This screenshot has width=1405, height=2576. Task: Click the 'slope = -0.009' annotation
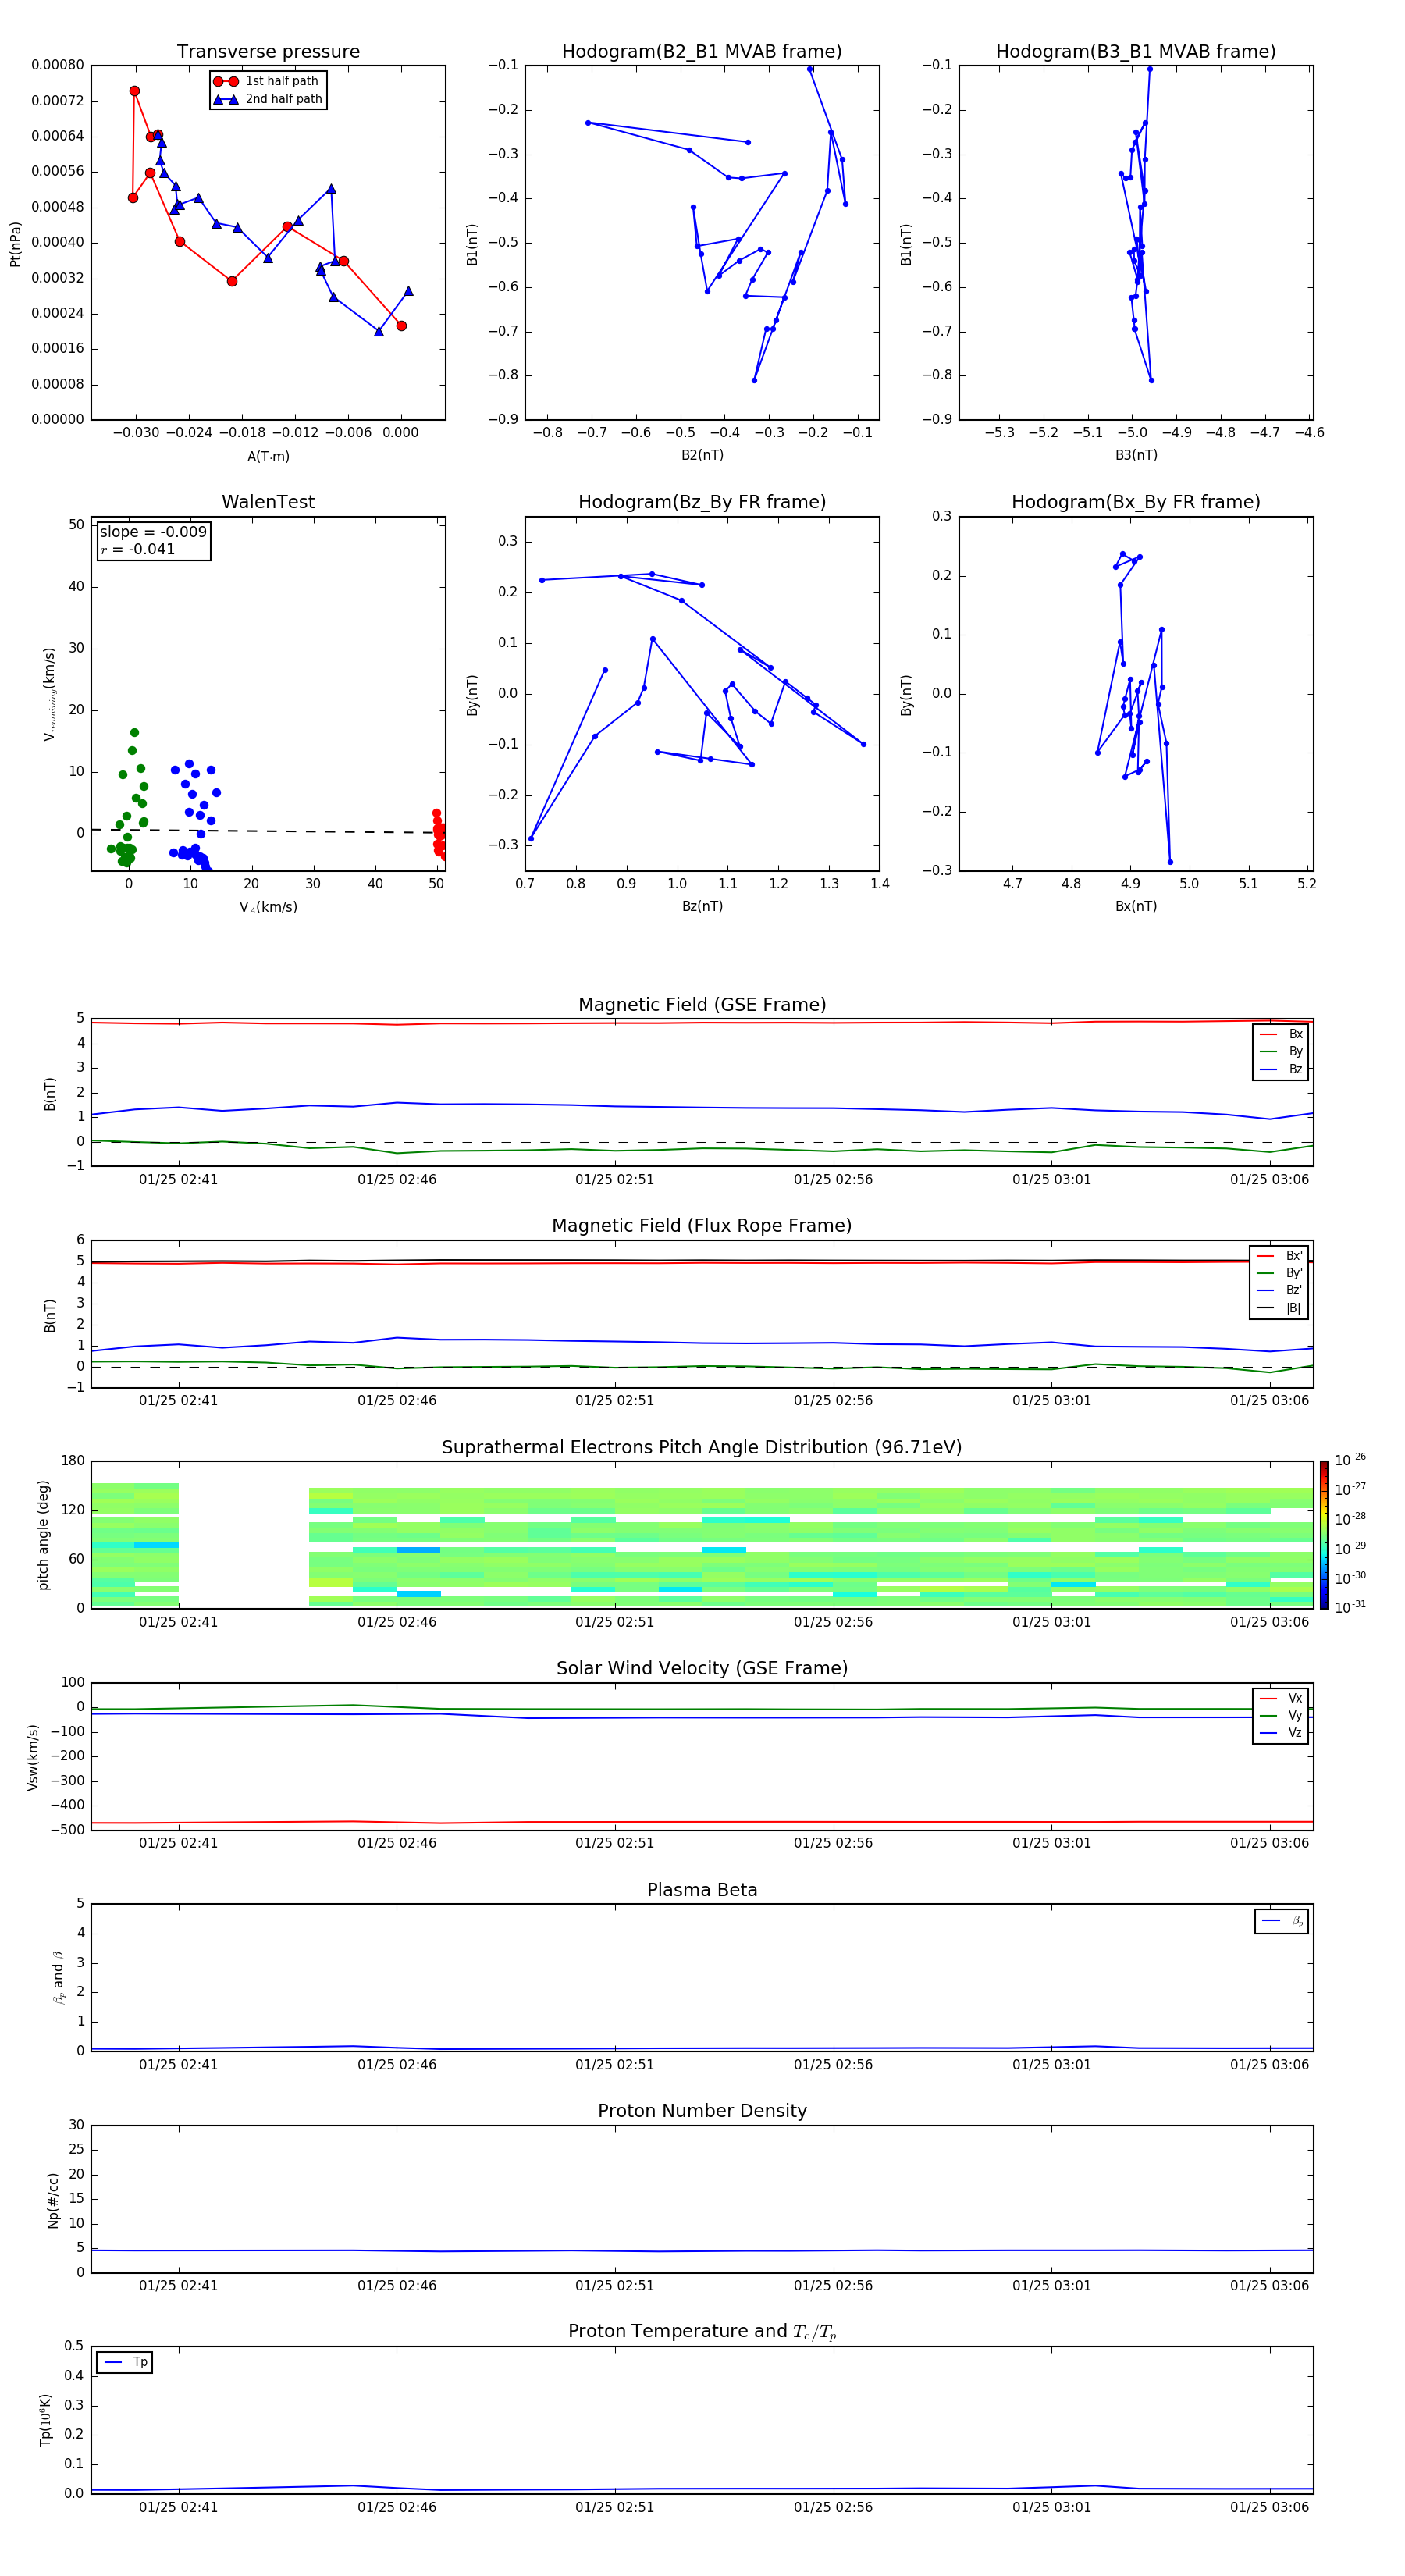(x=153, y=532)
